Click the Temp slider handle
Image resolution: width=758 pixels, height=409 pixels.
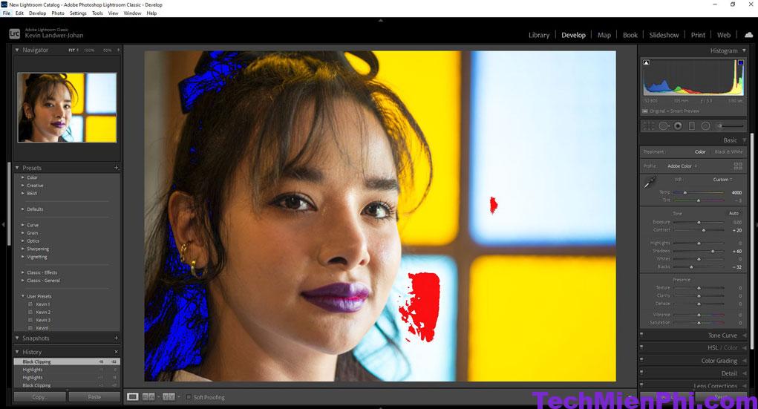coord(685,192)
